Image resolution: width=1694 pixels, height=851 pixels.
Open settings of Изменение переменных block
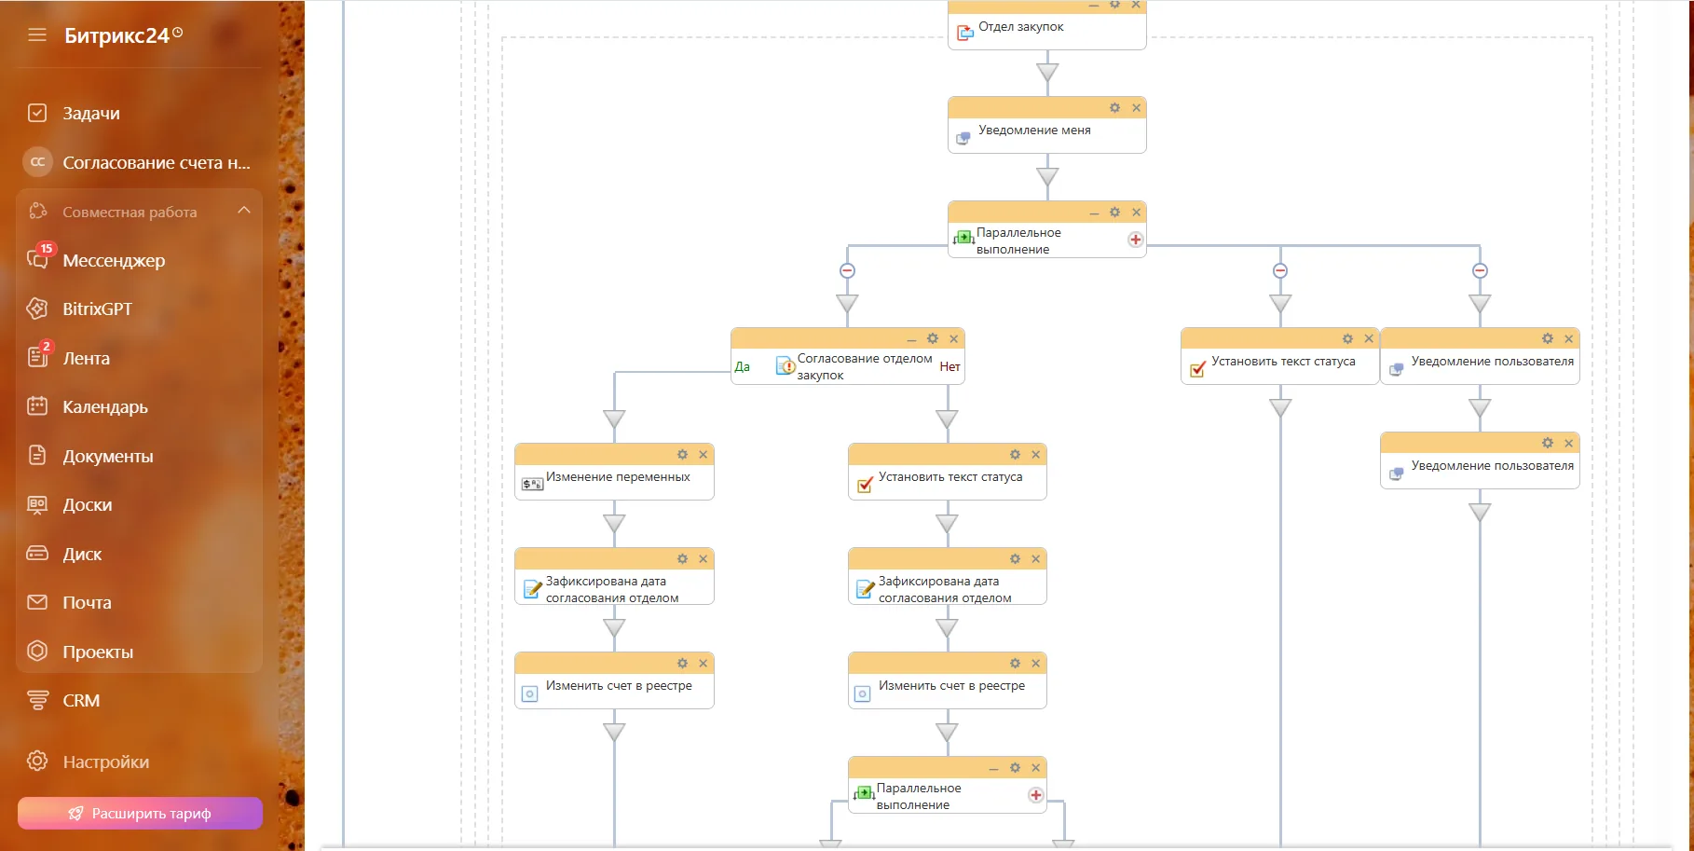pyautogui.click(x=682, y=455)
